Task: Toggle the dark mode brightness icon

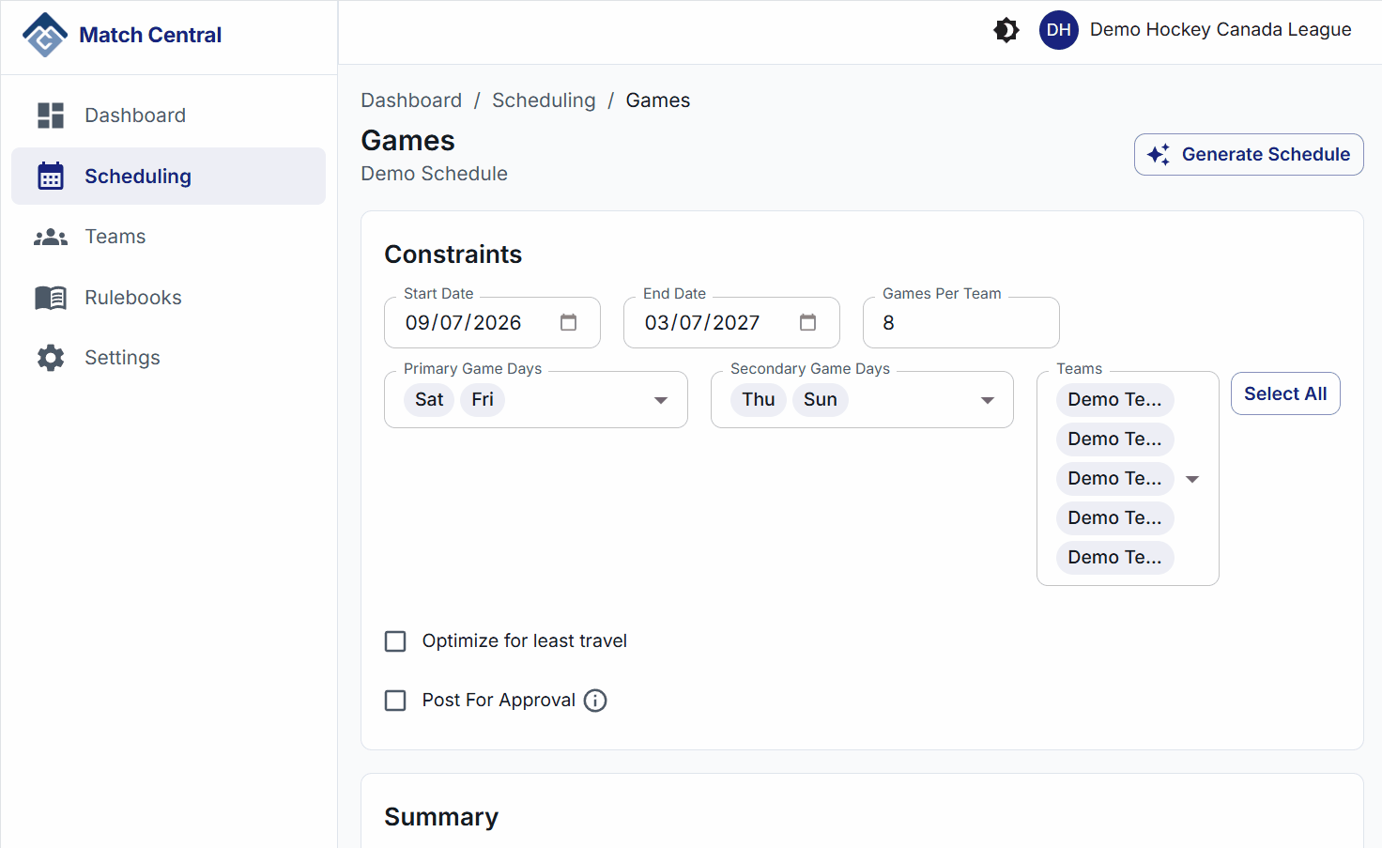Action: click(1006, 30)
